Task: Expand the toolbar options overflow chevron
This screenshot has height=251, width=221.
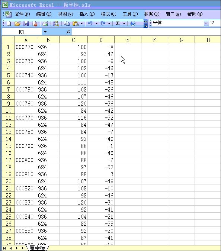Action: coord(145,24)
